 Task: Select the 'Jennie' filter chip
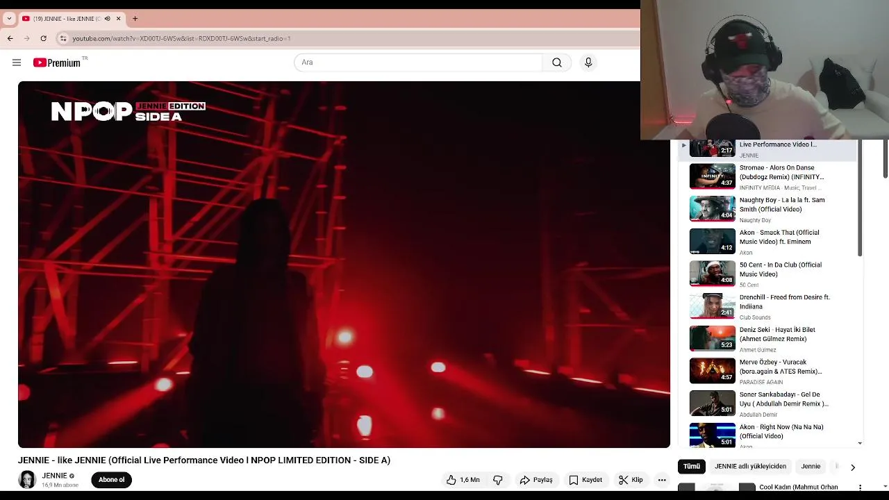(811, 467)
